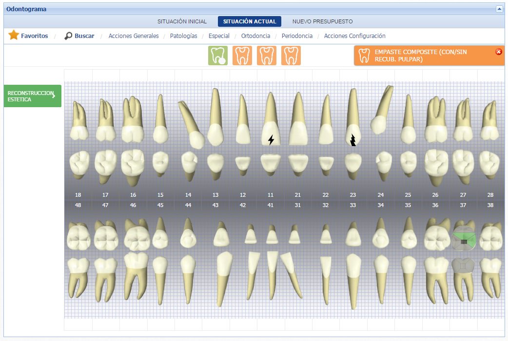
Task: Open Acciones Generales menu
Action: click(x=134, y=36)
